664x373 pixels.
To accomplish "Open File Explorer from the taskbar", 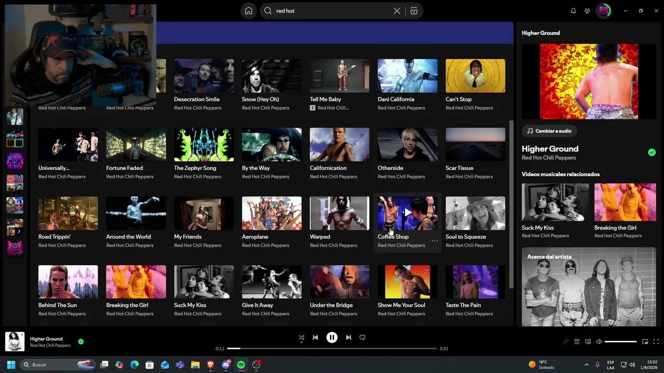I will coord(195,365).
